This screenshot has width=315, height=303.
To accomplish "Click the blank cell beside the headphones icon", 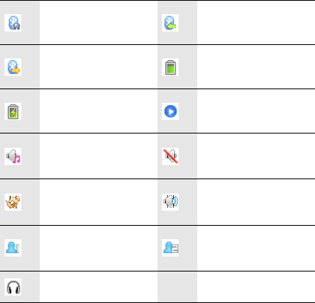I will (x=98, y=286).
